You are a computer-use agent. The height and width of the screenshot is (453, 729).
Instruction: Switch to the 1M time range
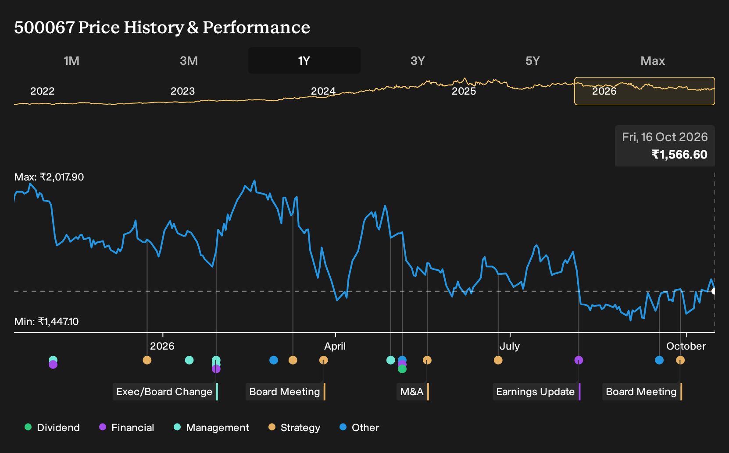click(x=71, y=60)
